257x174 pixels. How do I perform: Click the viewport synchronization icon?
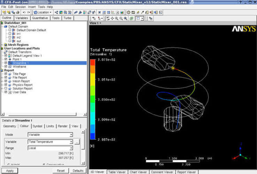(151, 18)
